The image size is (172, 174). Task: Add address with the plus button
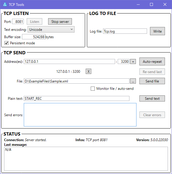pos(133,62)
